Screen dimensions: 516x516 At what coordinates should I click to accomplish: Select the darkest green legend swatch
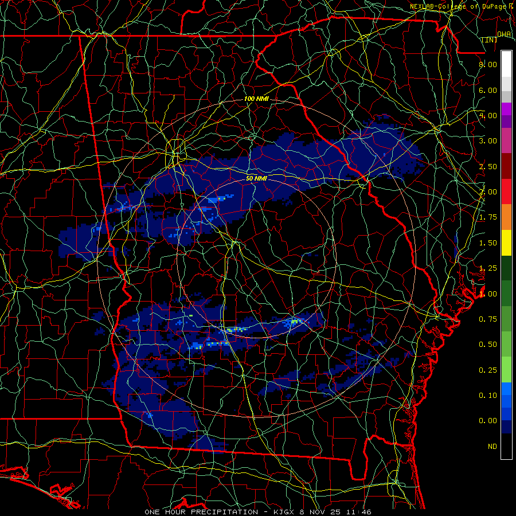pyautogui.click(x=506, y=268)
